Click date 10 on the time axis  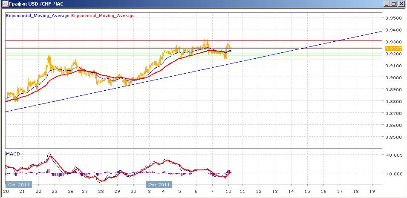tap(228, 192)
